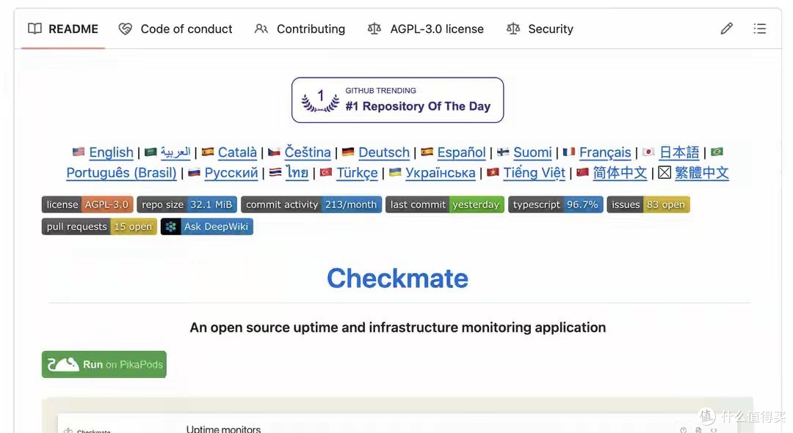Click the Saudi flag beside Arabic link
Screen dimensions: 793x433
pyautogui.click(x=151, y=152)
